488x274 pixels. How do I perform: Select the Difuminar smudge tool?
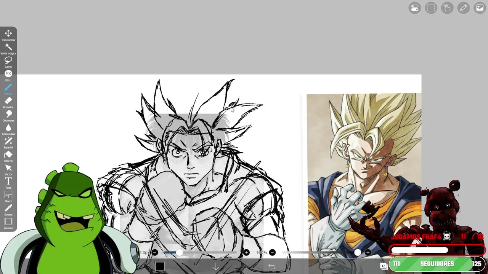coord(8,115)
